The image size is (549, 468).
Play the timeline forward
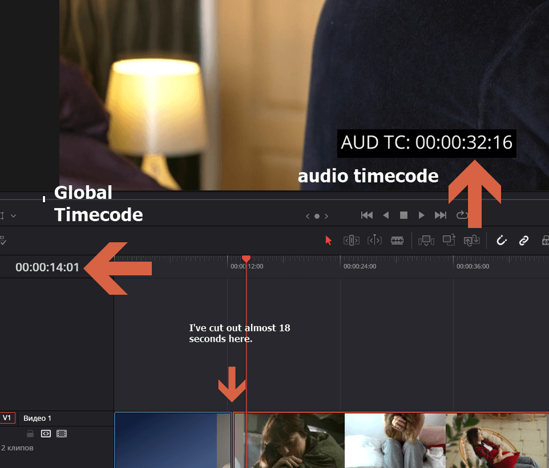421,215
